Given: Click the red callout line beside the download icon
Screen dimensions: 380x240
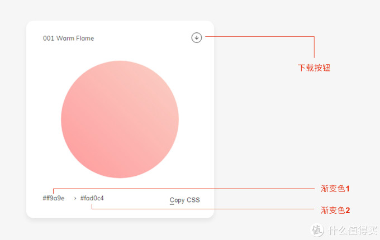Looking at the screenshot, I should pyautogui.click(x=257, y=37).
